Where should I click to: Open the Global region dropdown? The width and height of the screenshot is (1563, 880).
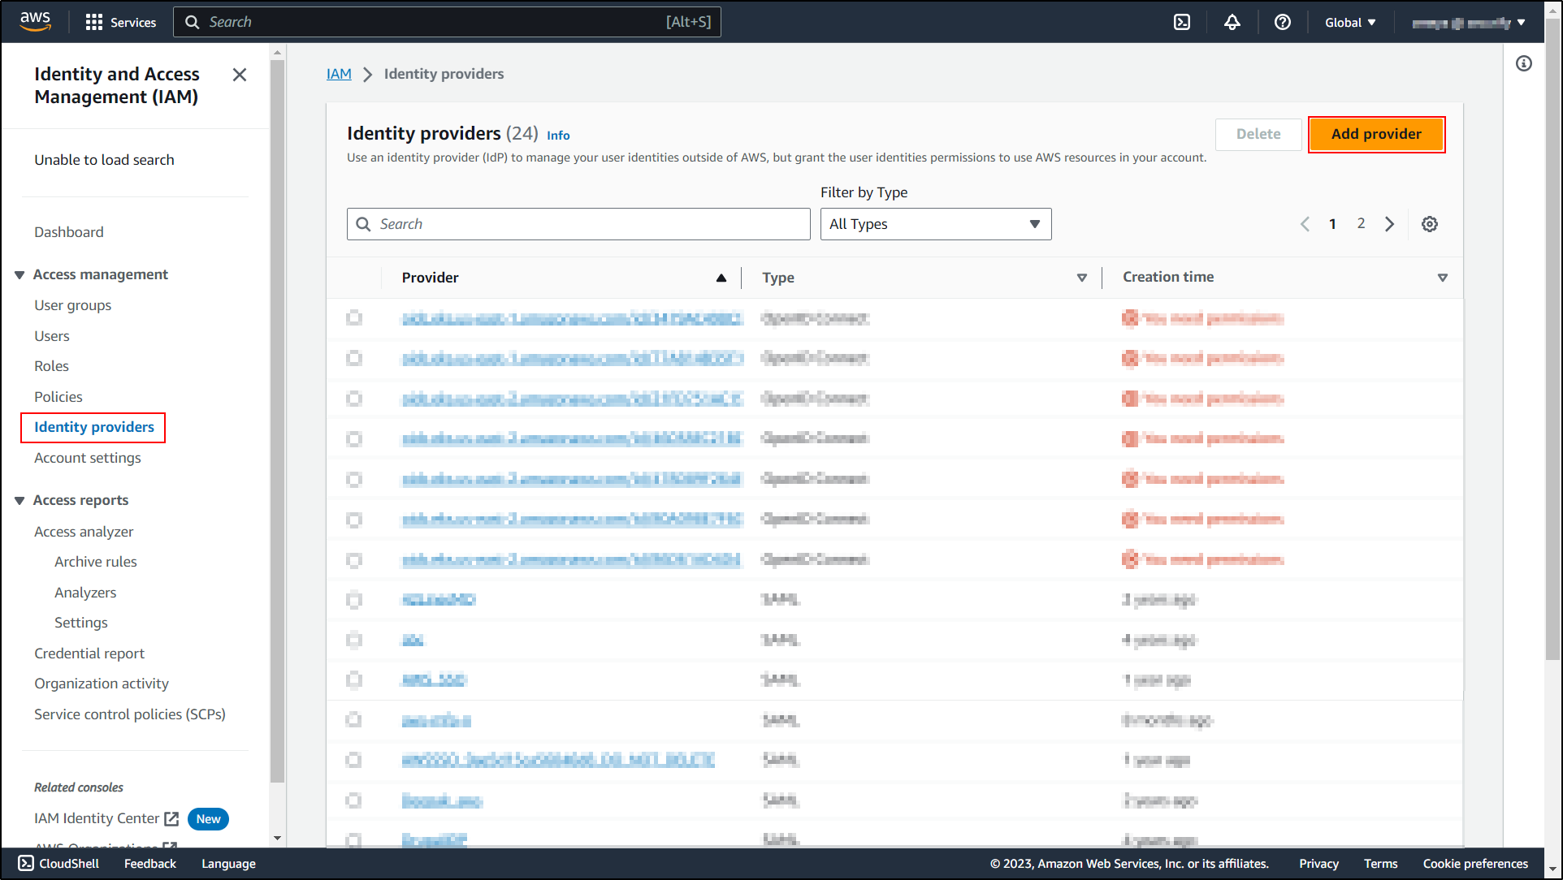[1350, 22]
